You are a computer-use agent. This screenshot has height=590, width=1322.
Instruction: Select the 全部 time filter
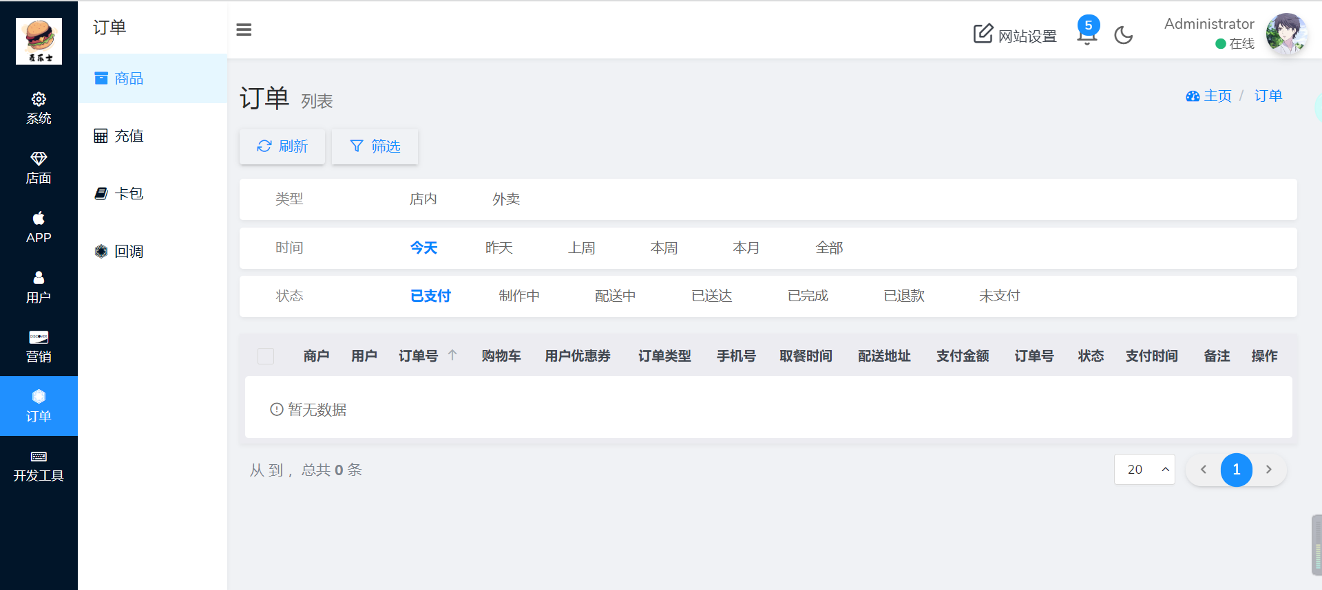(830, 248)
